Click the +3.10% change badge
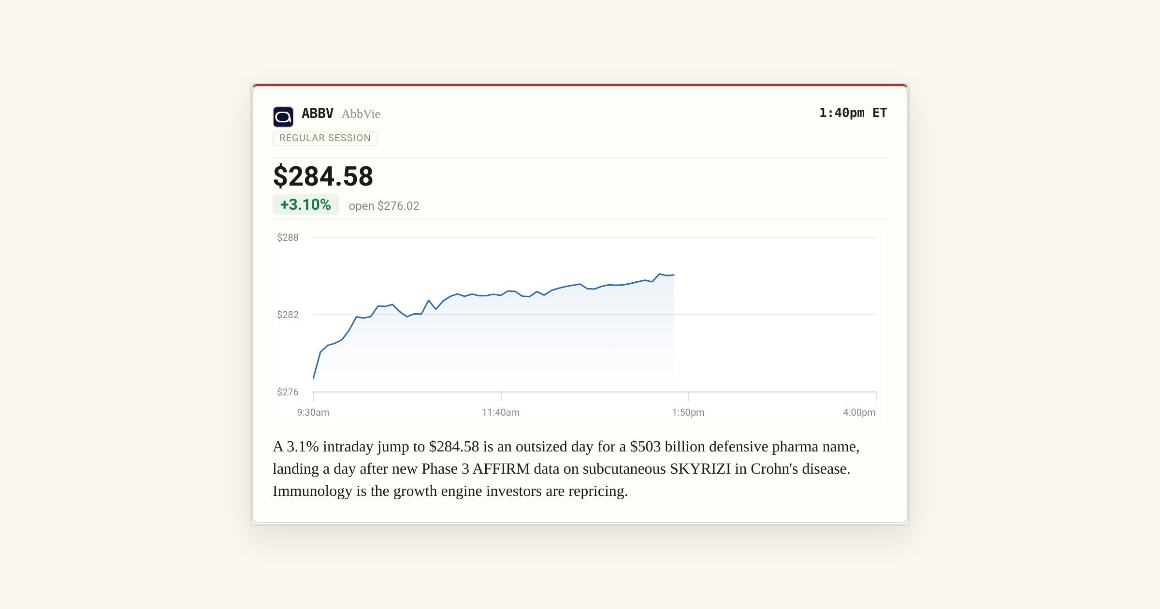Viewport: 1160px width, 609px height. click(x=306, y=204)
